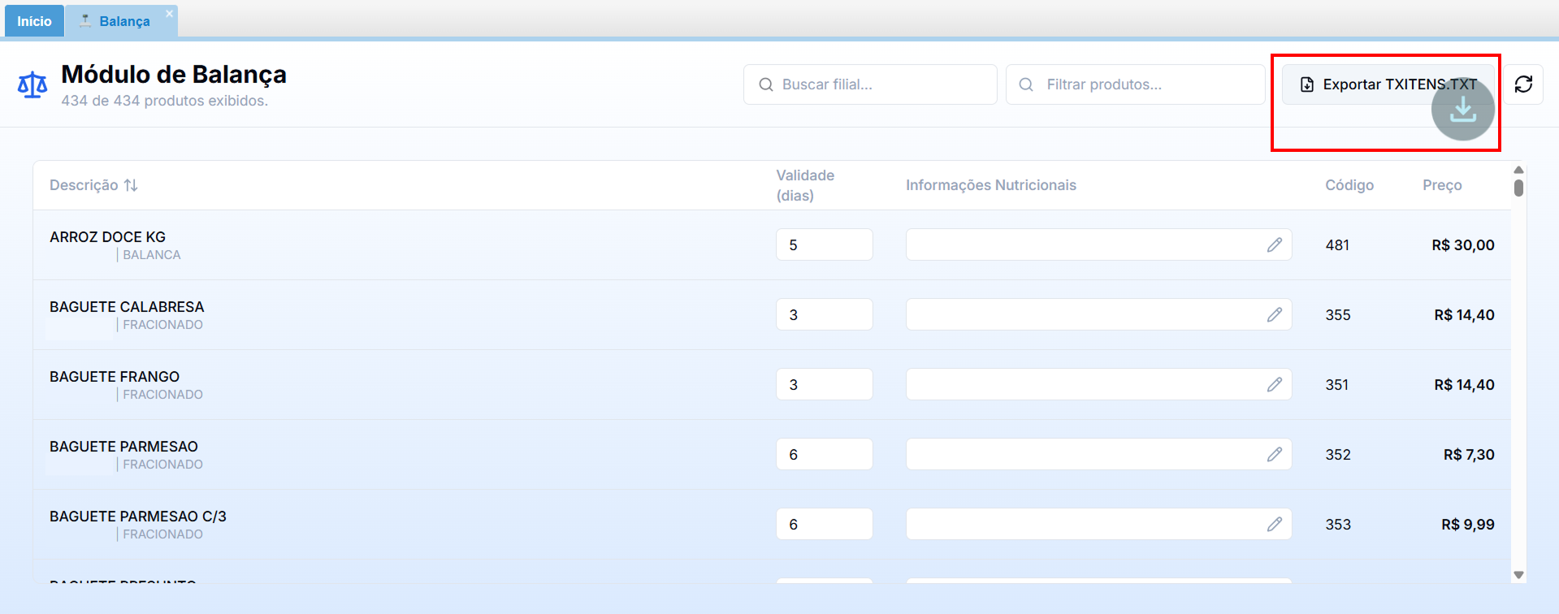Click the table scrollbar up arrow
The image size is (1559, 614).
(x=1518, y=170)
